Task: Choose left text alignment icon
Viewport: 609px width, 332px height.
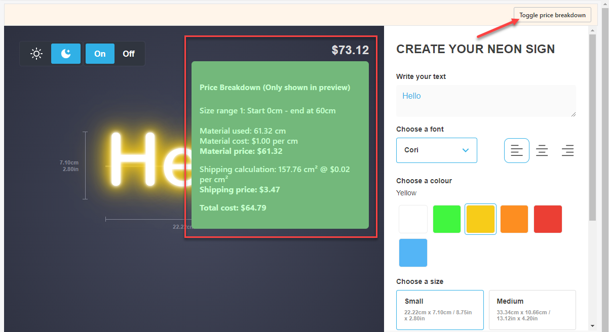Action: click(x=516, y=151)
